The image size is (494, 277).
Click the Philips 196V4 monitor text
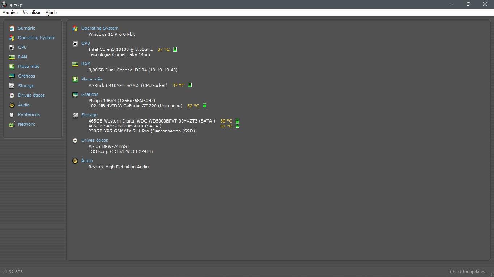pyautogui.click(x=122, y=101)
